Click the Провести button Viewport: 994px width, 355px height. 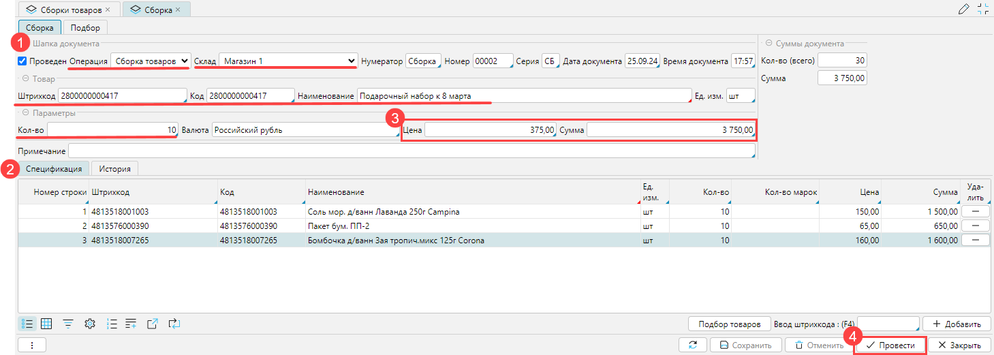tap(890, 345)
